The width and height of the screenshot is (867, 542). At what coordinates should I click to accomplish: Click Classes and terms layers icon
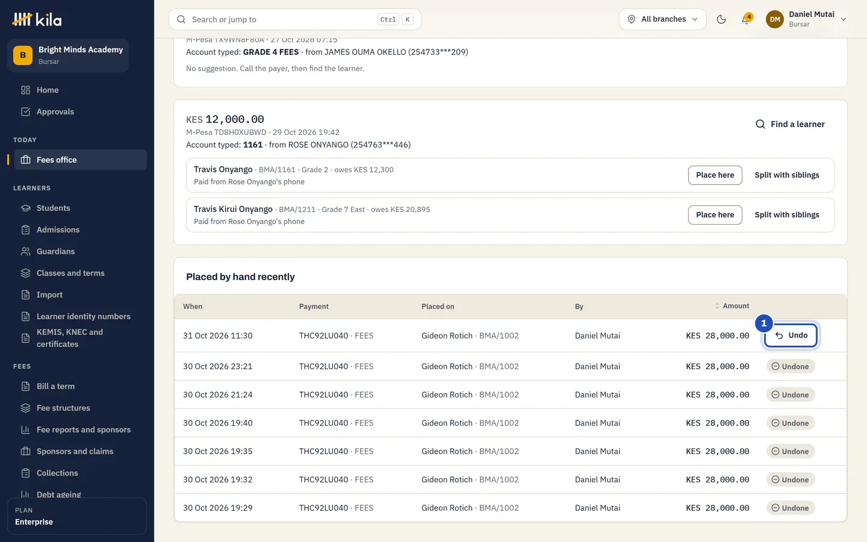25,273
